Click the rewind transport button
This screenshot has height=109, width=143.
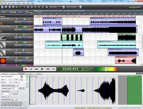[x=36, y=69]
